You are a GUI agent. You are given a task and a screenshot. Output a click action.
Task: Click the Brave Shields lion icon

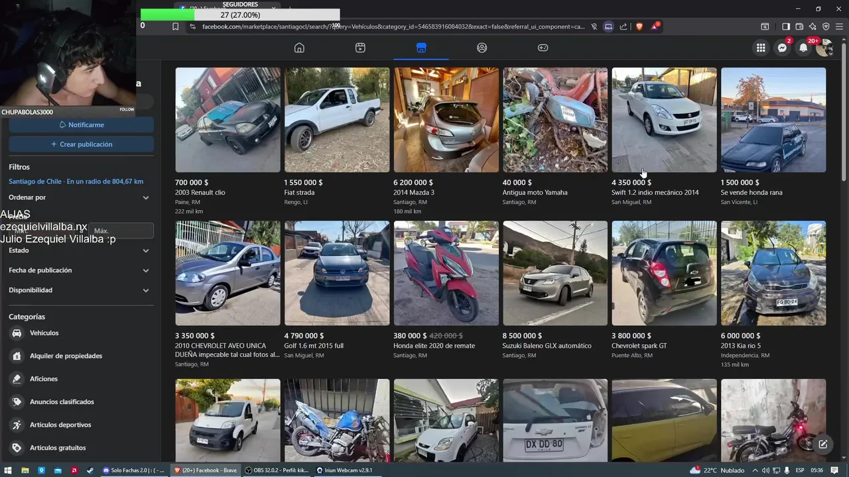coord(639,26)
